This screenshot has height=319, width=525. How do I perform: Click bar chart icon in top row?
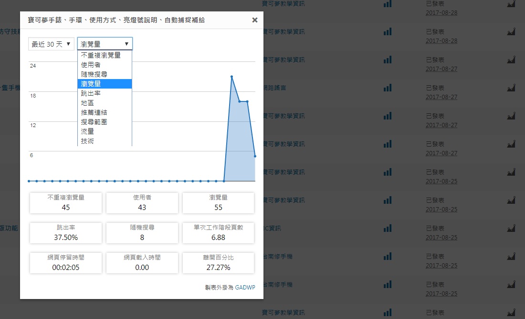click(388, 4)
